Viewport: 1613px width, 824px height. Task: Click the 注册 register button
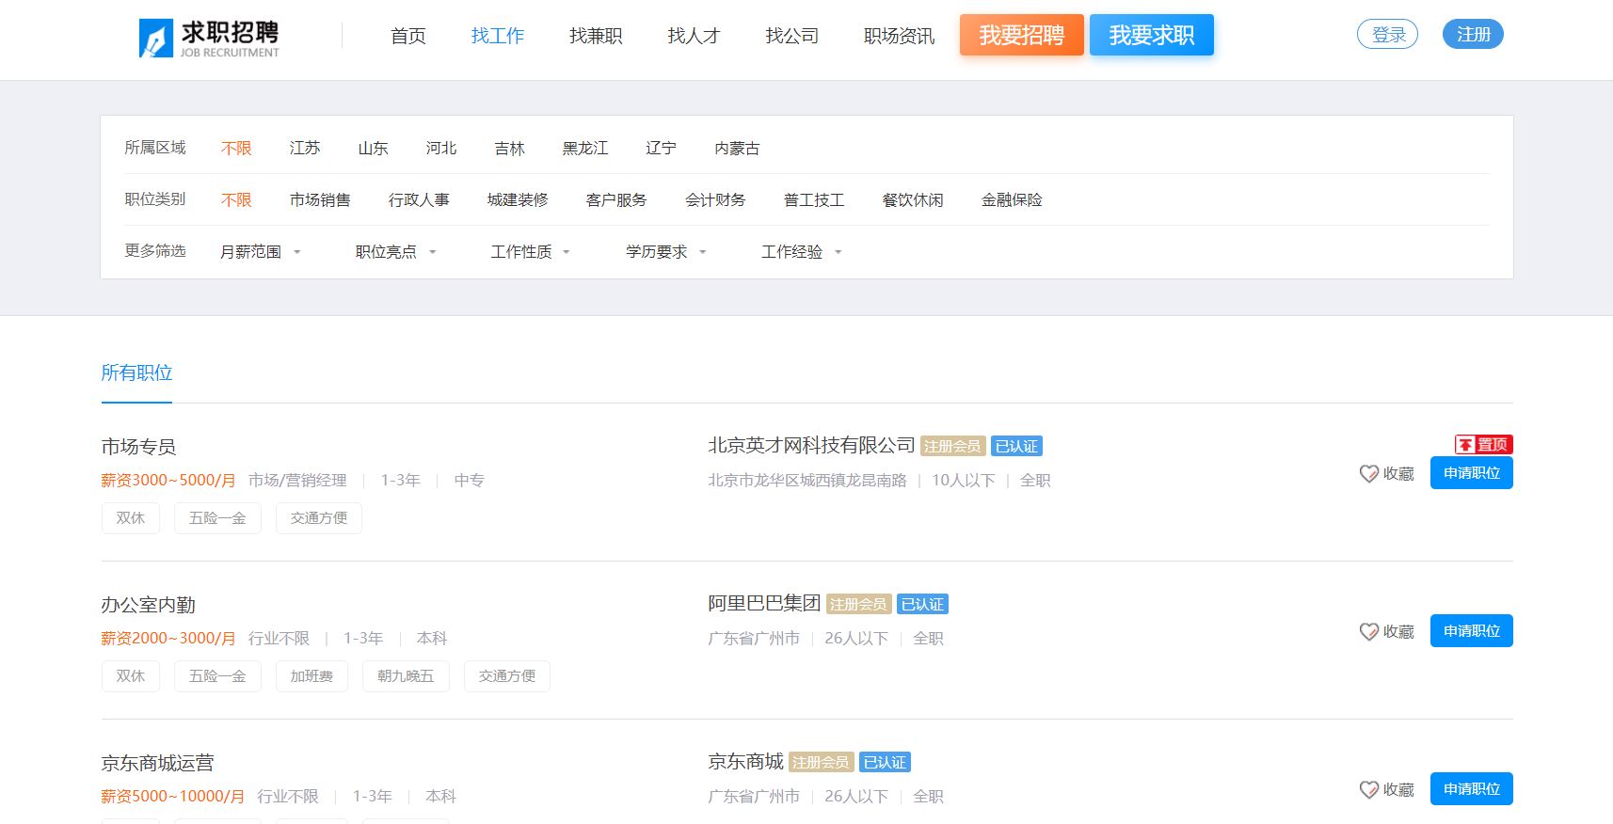(1473, 35)
